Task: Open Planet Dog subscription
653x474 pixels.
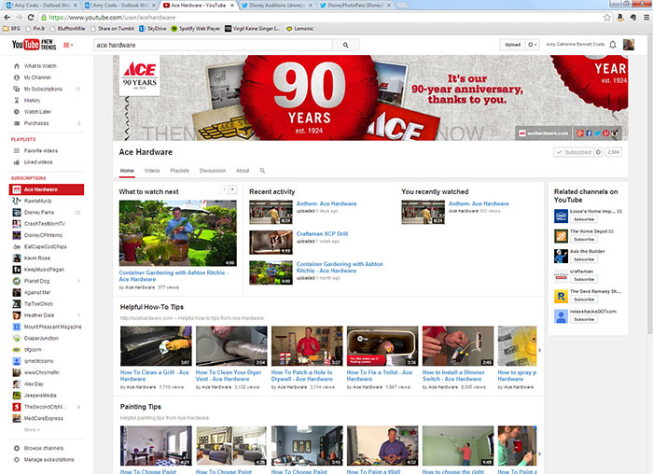Action: pyautogui.click(x=36, y=281)
